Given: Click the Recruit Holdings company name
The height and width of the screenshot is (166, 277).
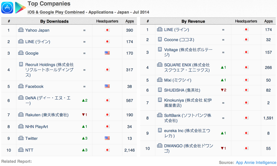Looking at the screenshot, I should [x=49, y=70].
